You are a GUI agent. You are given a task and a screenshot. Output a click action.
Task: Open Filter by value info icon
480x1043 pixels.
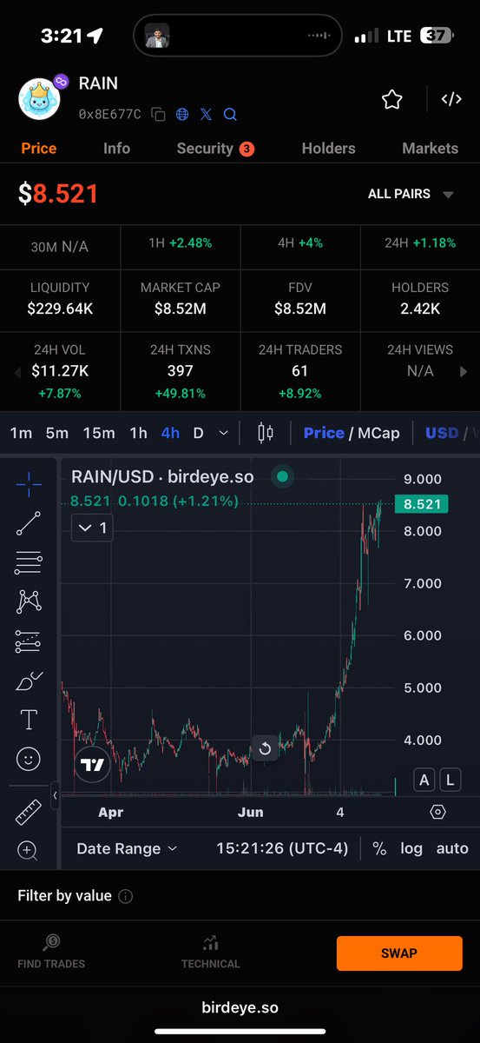(125, 896)
